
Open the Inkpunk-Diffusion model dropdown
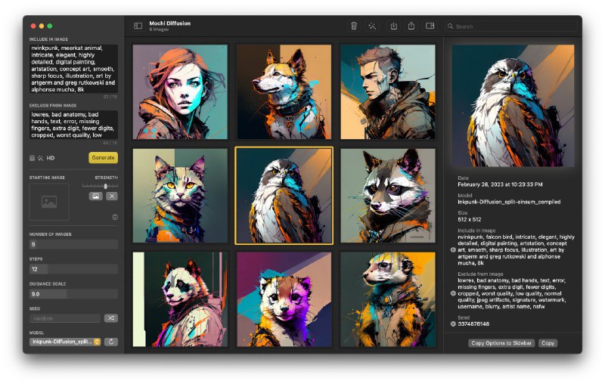(x=65, y=342)
